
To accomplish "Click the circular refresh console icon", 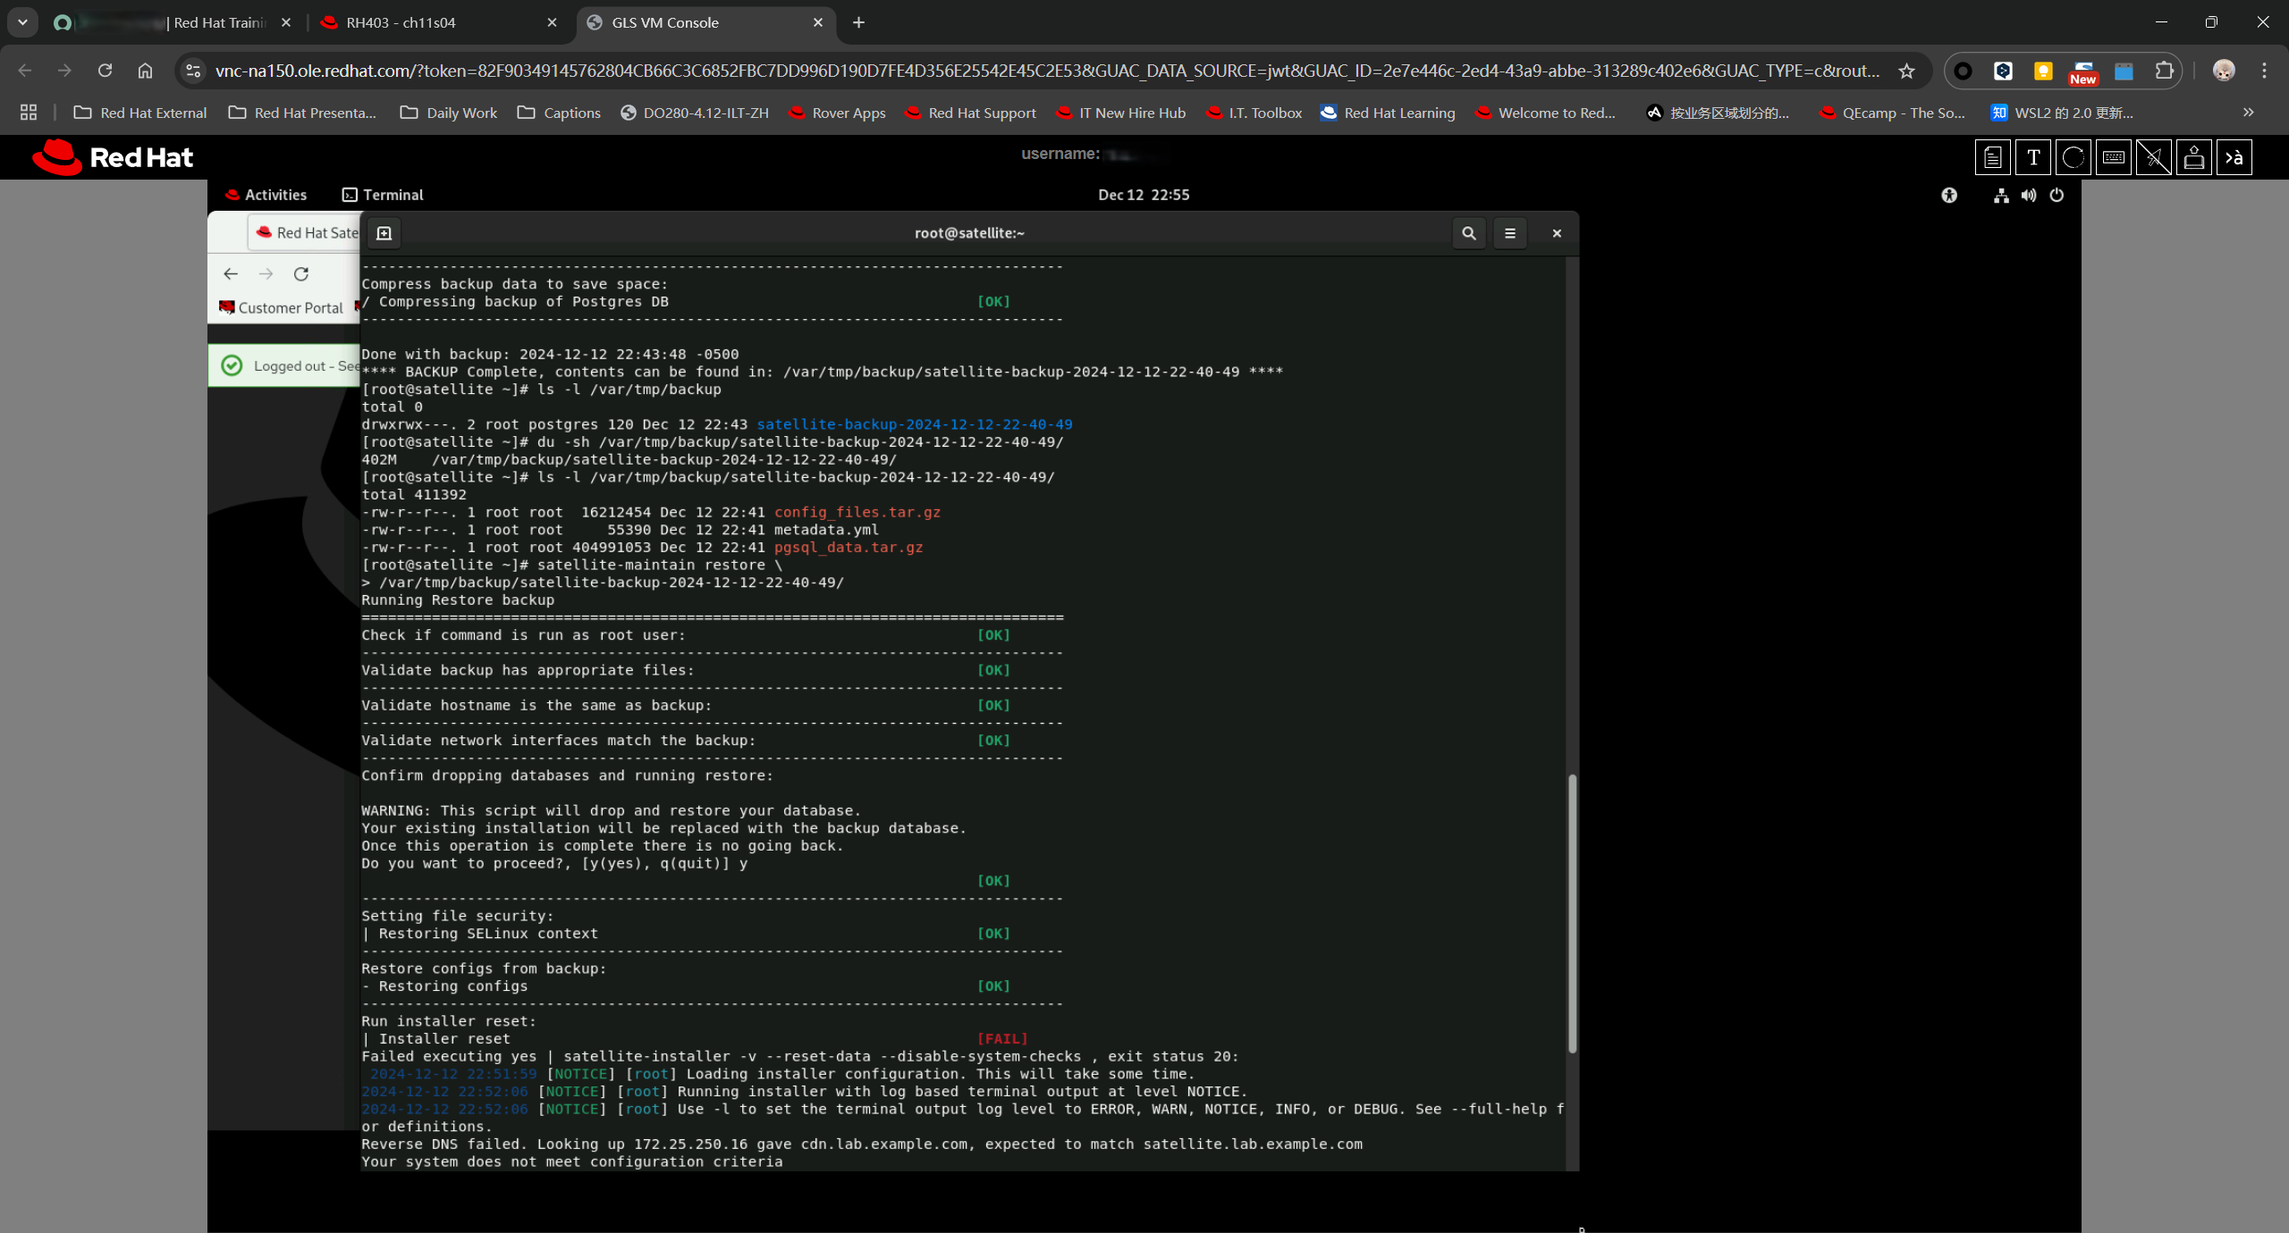I will 2074,158.
